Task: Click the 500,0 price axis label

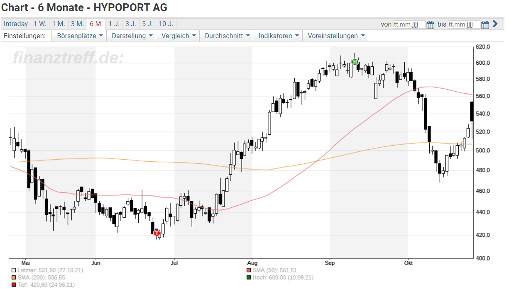Action: (x=483, y=151)
